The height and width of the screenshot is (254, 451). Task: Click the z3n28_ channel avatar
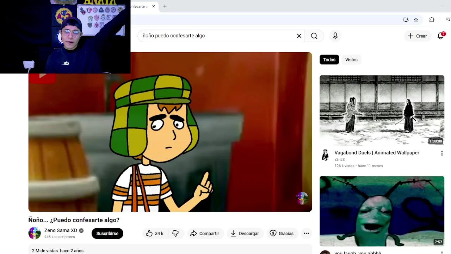tap(325, 155)
